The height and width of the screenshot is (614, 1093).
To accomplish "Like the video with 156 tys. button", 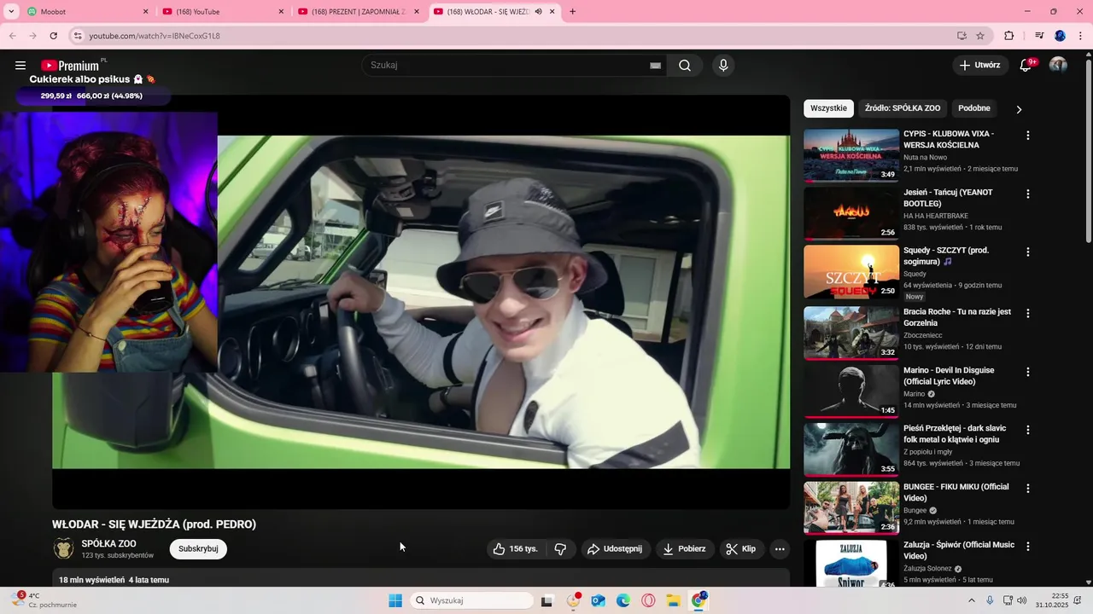I will coord(515,549).
